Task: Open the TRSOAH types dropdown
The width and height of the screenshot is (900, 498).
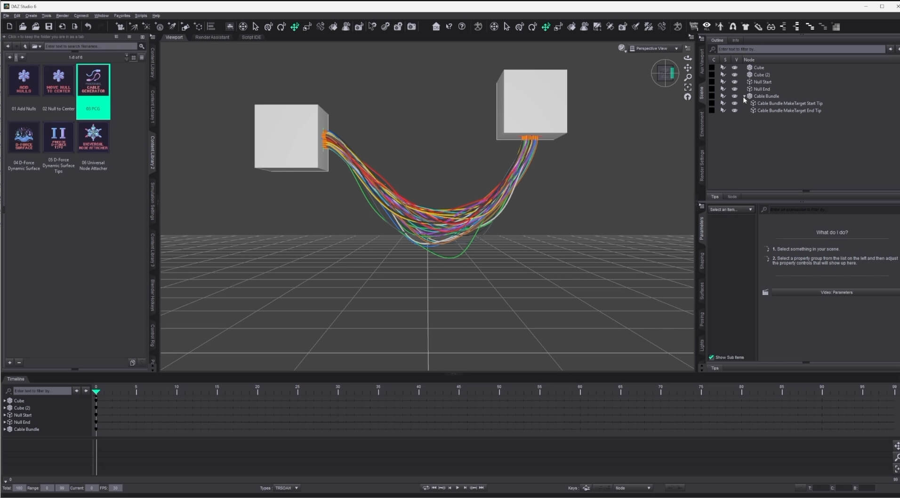Action: (x=286, y=488)
